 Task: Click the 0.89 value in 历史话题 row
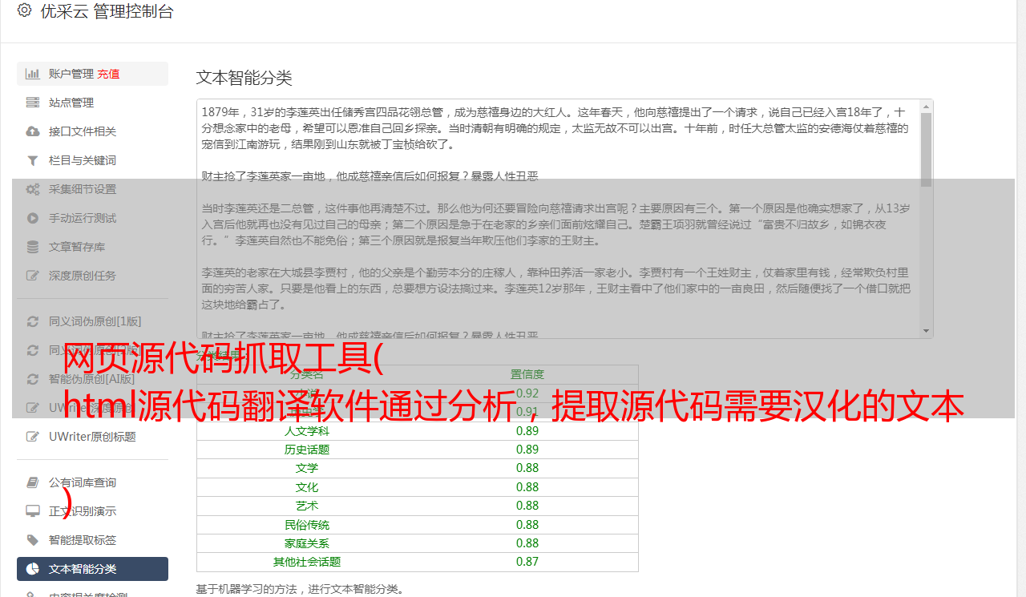click(527, 450)
